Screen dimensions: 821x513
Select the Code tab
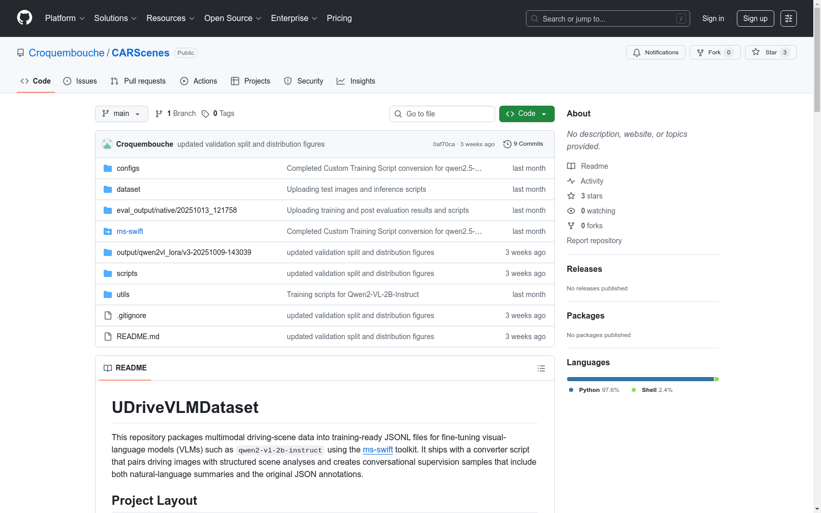pos(35,81)
